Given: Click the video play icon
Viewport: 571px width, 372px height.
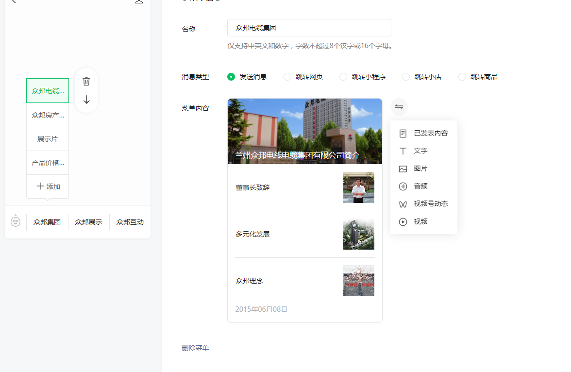Looking at the screenshot, I should pos(403,221).
